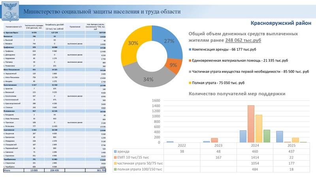Click the Примечание column header
Viewport: 316px width, 178px height.
pyautogui.click(x=75, y=27)
